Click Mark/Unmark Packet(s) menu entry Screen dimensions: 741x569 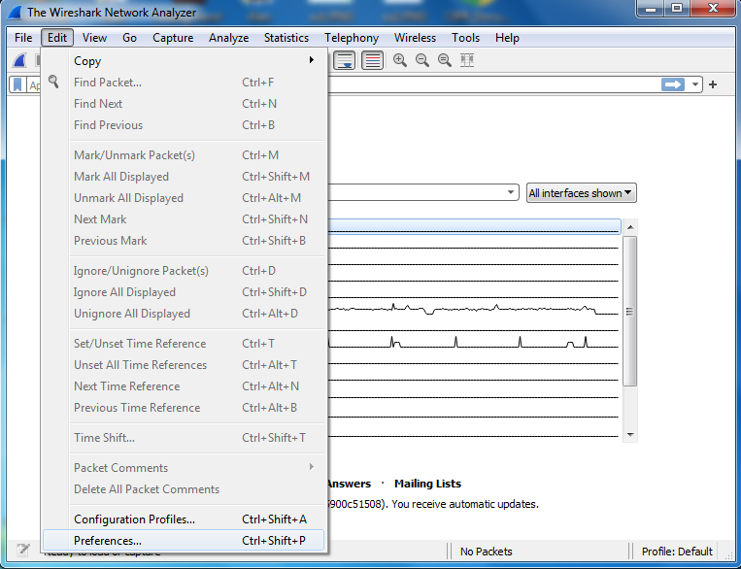coord(184,155)
